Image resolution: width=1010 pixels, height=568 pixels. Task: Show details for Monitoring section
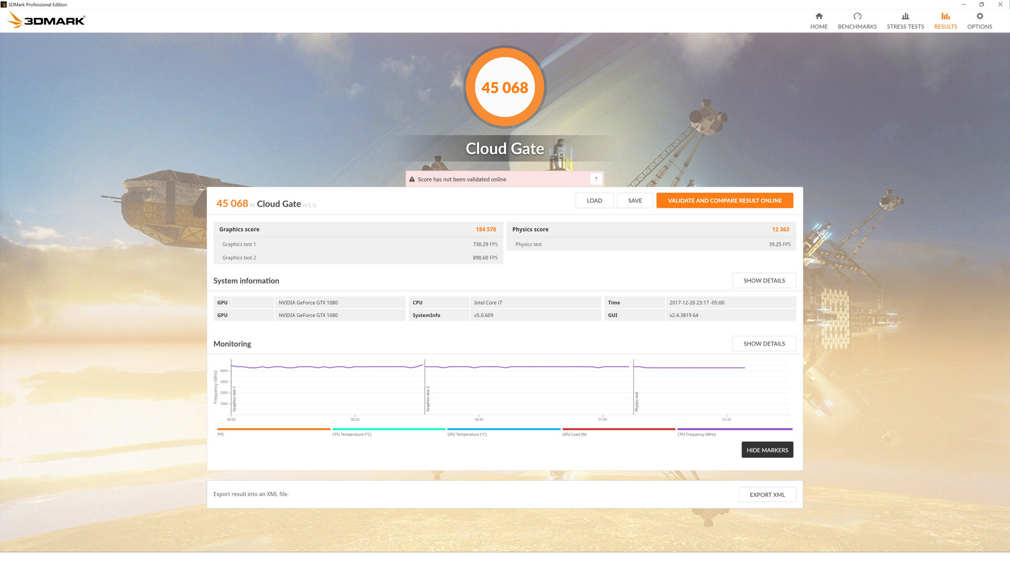coord(764,344)
